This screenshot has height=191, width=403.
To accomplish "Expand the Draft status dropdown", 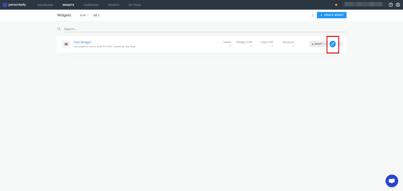I will (318, 44).
